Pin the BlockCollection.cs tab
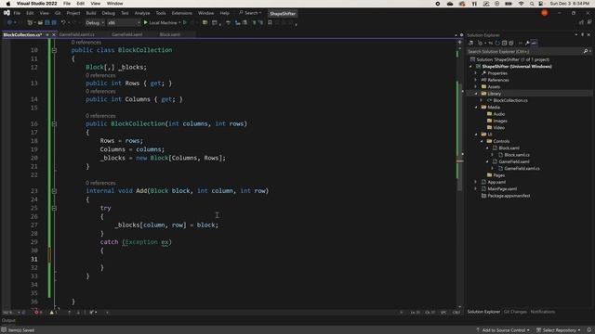The width and height of the screenshot is (595, 334). click(47, 35)
